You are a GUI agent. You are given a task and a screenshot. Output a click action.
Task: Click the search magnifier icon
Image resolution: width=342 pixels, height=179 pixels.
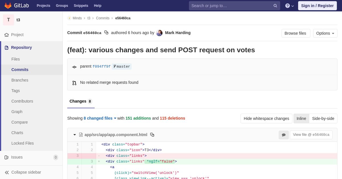click(275, 6)
